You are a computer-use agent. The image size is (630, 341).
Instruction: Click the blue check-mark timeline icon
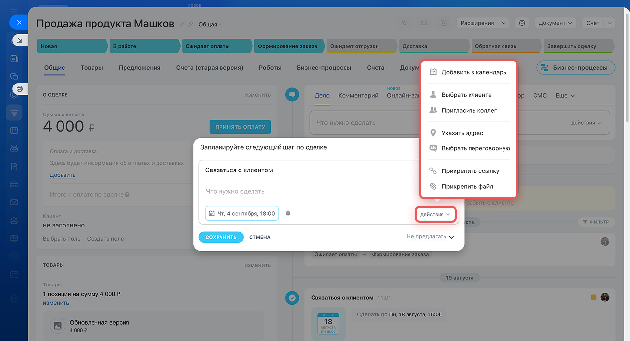tap(292, 298)
